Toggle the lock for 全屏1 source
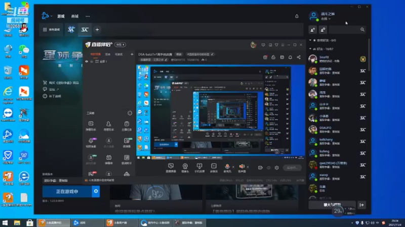405x227 pixels. [x=92, y=62]
